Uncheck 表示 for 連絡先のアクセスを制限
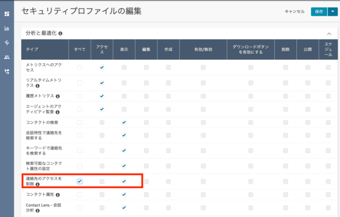Image resolution: width=340 pixels, height=217 pixels. pyautogui.click(x=124, y=181)
